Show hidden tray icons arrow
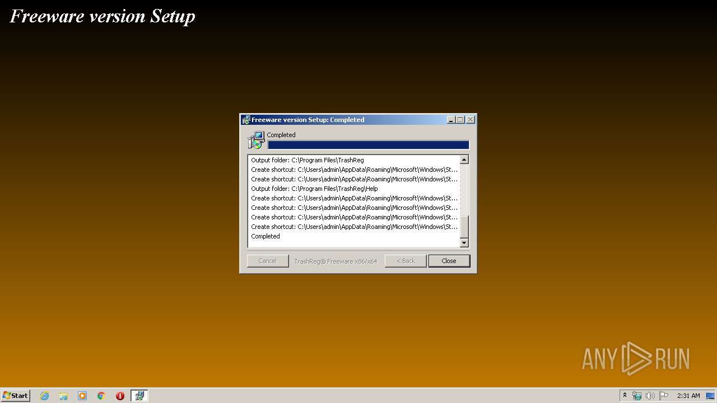 coord(625,396)
